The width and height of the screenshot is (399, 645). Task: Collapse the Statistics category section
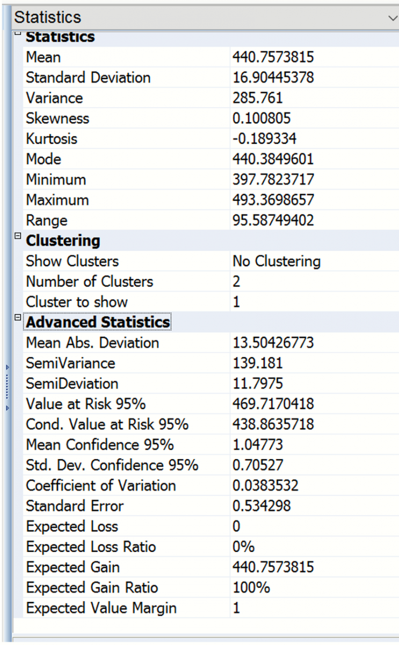18,34
